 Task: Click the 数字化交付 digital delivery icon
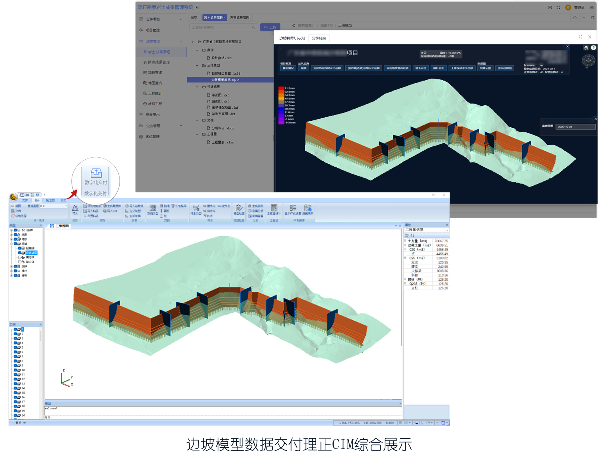tap(96, 173)
